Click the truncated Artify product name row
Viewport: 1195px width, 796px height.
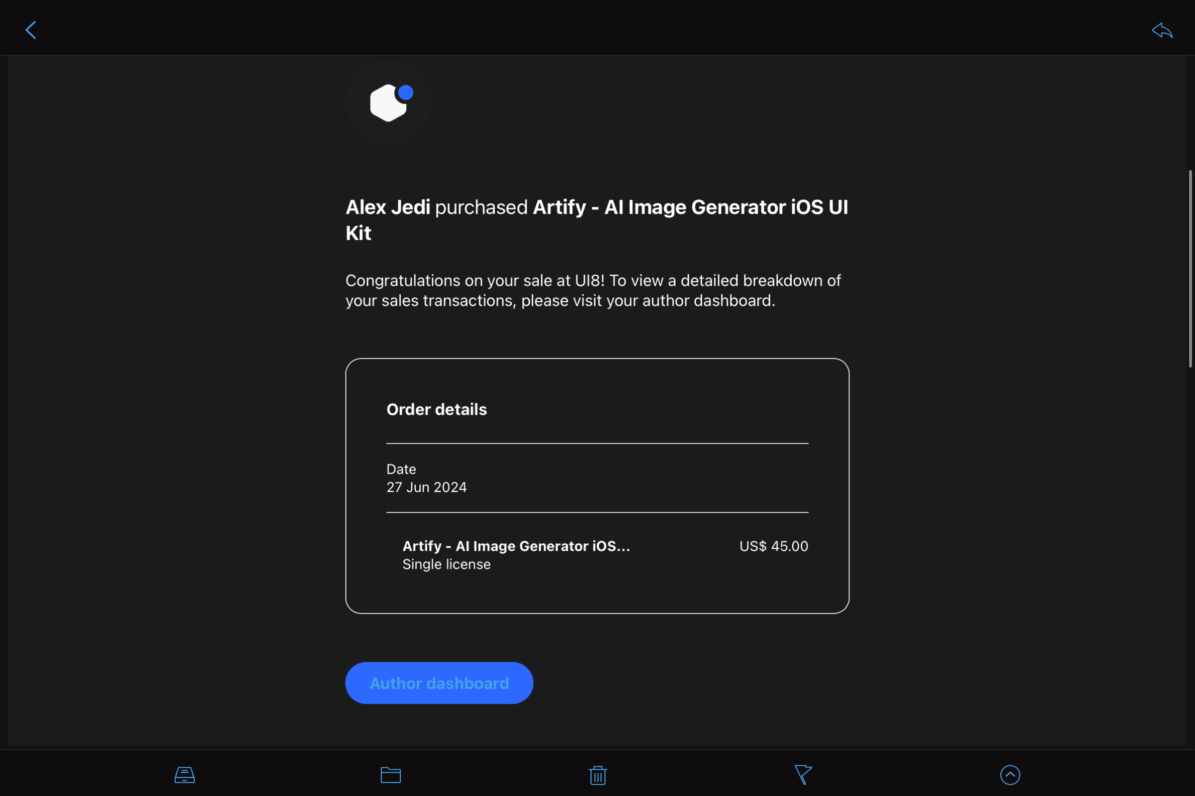pyautogui.click(x=516, y=546)
